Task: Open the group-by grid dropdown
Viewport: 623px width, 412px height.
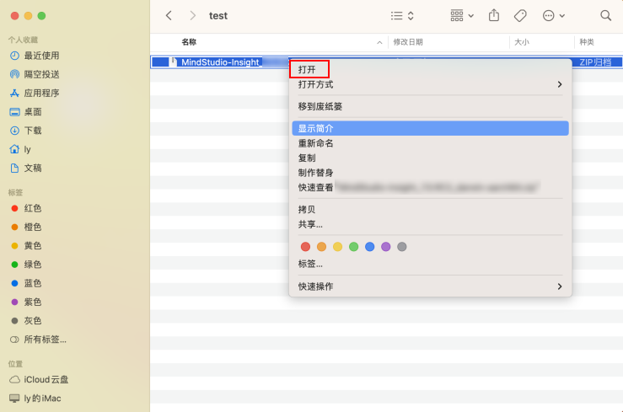Action: [462, 15]
